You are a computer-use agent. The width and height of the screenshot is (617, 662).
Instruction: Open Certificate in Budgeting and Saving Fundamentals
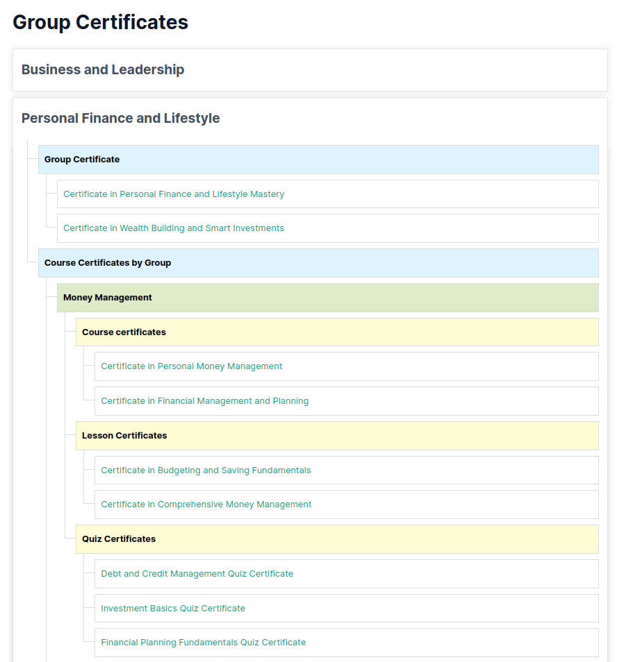tap(206, 470)
